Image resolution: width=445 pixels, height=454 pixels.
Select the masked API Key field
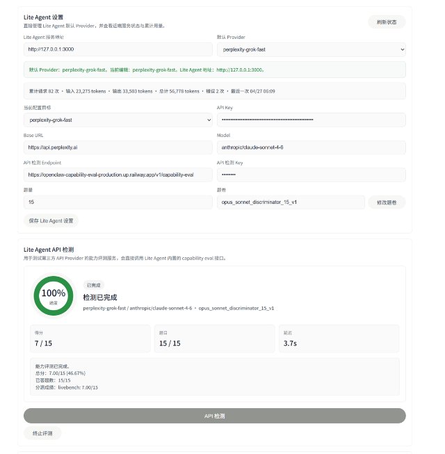[x=311, y=120]
